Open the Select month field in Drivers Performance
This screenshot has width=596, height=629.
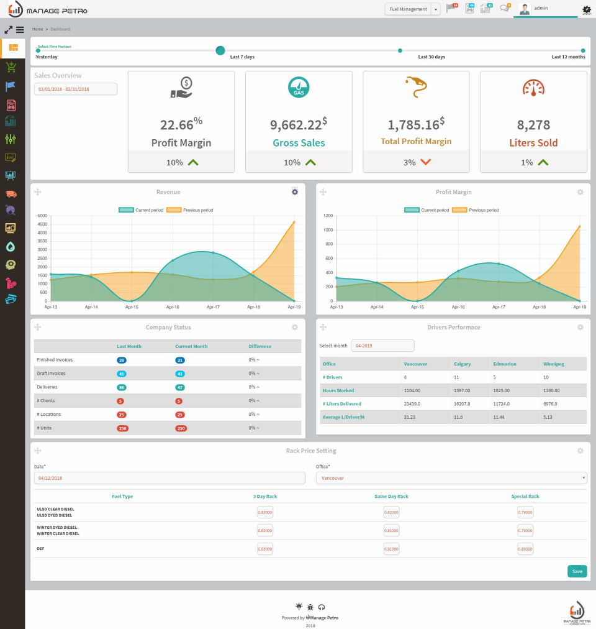coord(382,346)
